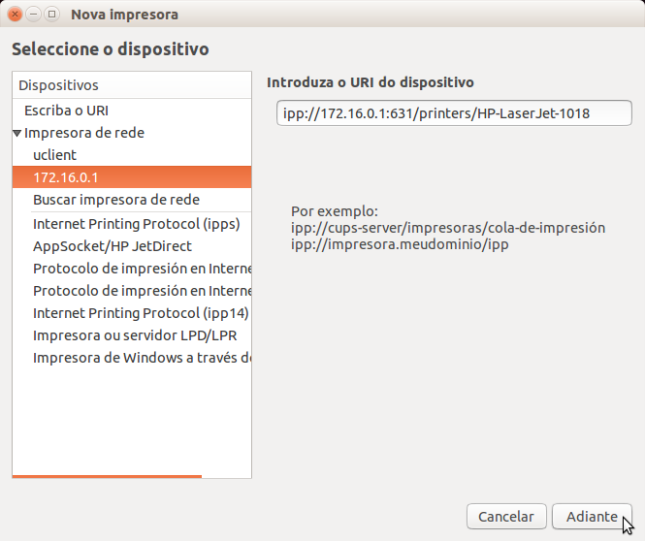Select 'Impresora de Windows a través' entry
Image resolution: width=645 pixels, height=541 pixels.
pos(132,358)
